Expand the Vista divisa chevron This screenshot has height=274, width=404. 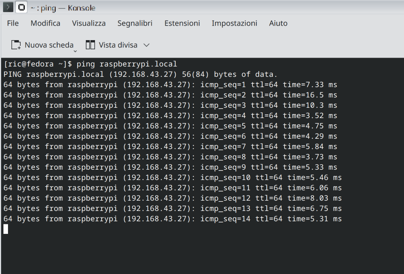point(146,45)
